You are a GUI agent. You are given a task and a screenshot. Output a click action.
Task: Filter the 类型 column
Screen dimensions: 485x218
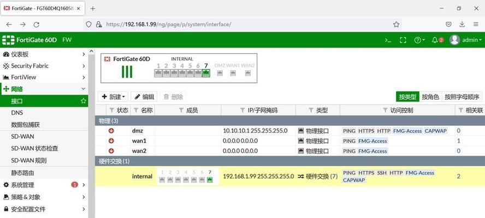pyautogui.click(x=311, y=110)
